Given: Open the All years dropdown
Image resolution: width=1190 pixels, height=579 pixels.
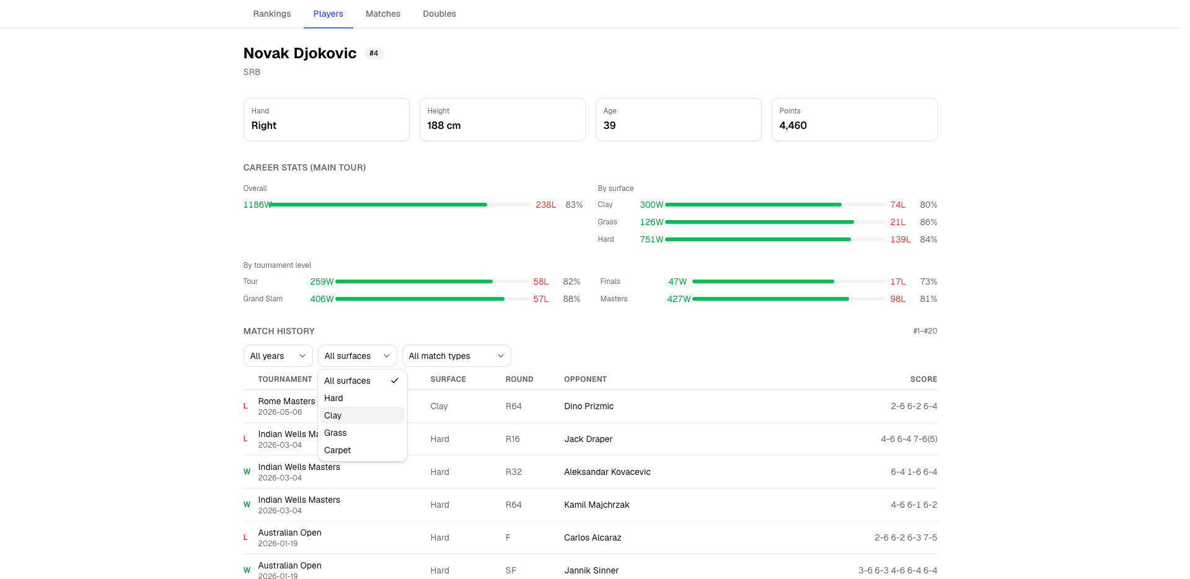Looking at the screenshot, I should [x=278, y=356].
